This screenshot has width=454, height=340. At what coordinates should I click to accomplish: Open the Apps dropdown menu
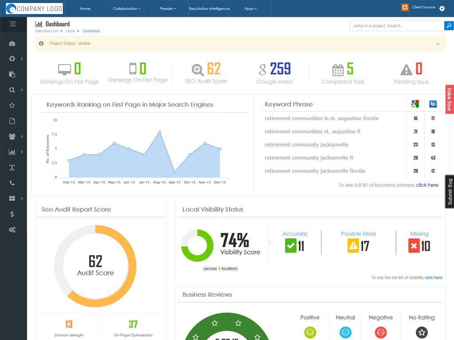[250, 8]
